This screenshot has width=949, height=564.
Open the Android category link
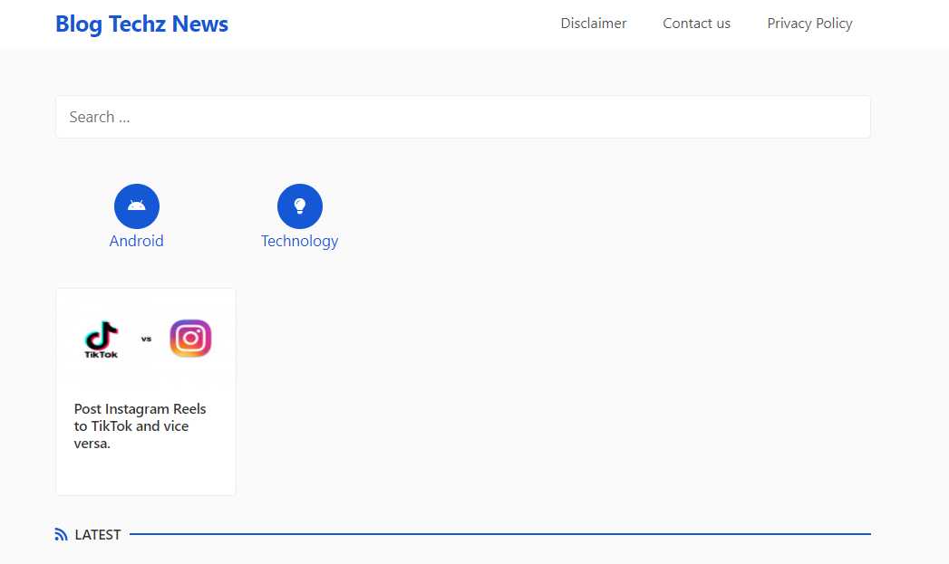(x=136, y=241)
